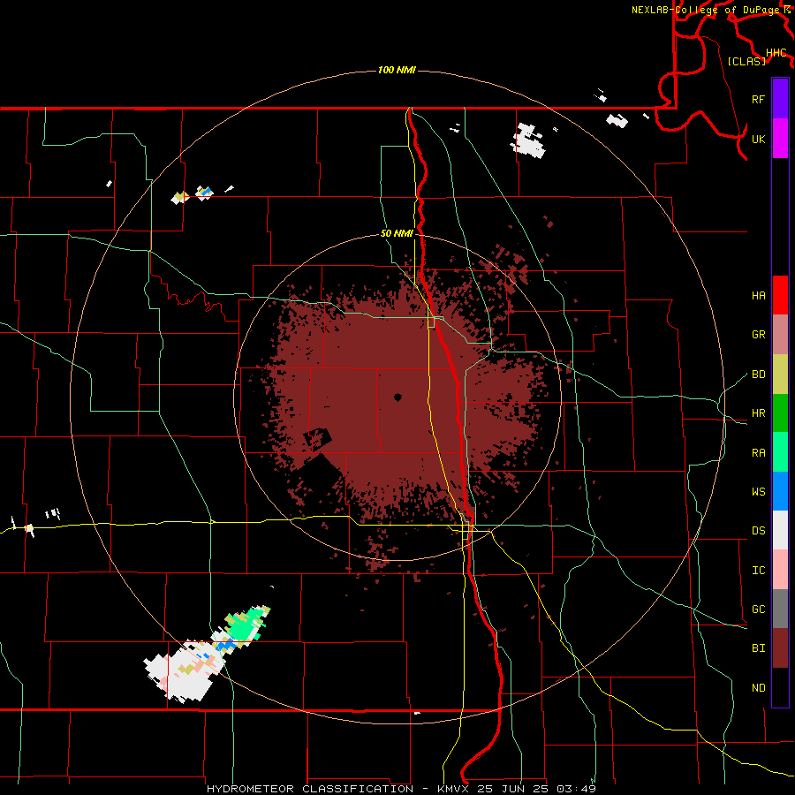This screenshot has width=795, height=795.
Task: Click the GR legend label
Action: [758, 335]
